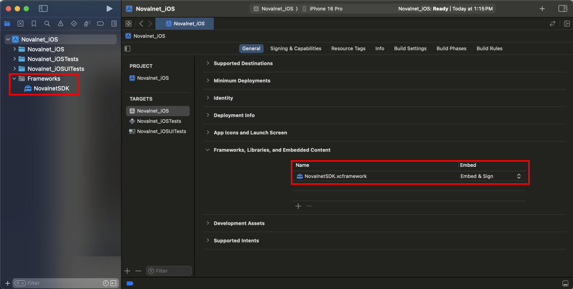This screenshot has height=289, width=573.
Task: Click the related items grid icon
Action: coord(128,24)
